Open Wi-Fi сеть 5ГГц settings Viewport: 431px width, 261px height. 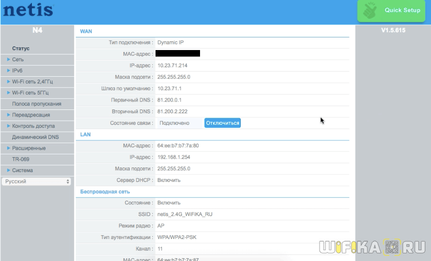(30, 93)
